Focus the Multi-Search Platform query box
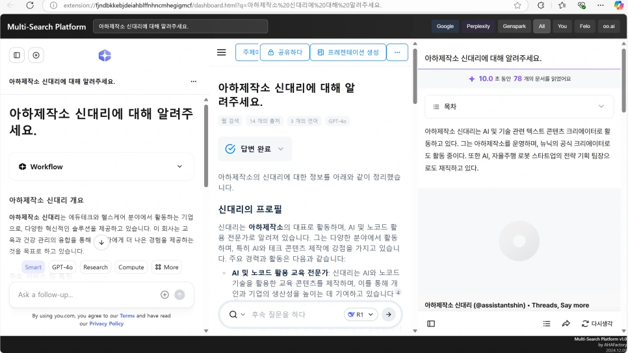 (x=181, y=26)
